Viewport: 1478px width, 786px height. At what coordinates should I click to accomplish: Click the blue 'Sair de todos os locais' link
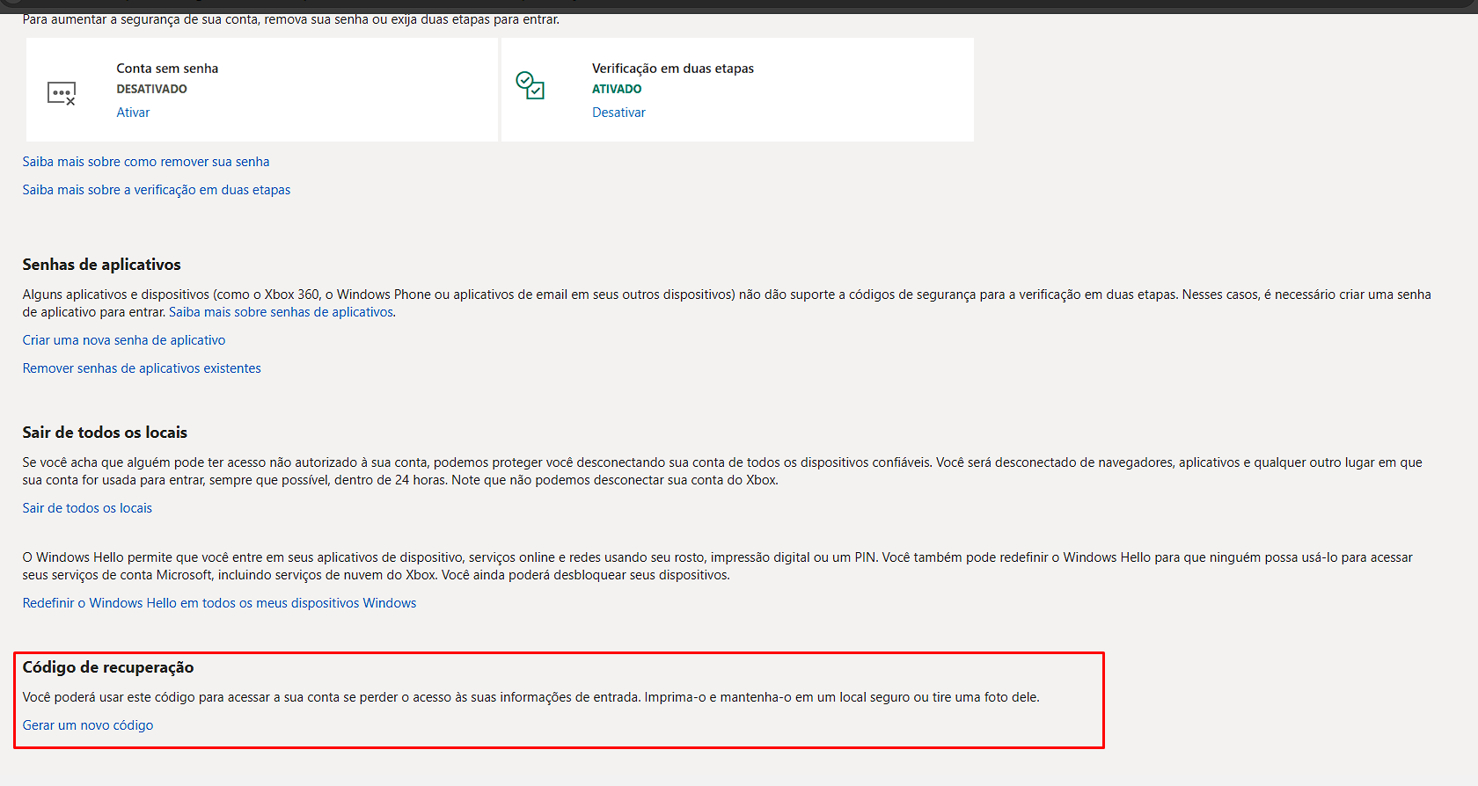87,508
